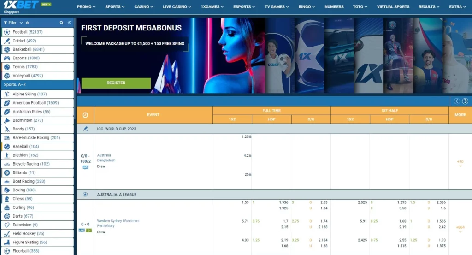
Task: Expand +864 more markets for A-League match
Action: coord(460,229)
